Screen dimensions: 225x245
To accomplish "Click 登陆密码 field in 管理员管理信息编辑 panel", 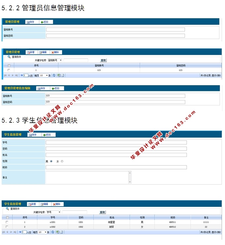I will click(x=115, y=102).
